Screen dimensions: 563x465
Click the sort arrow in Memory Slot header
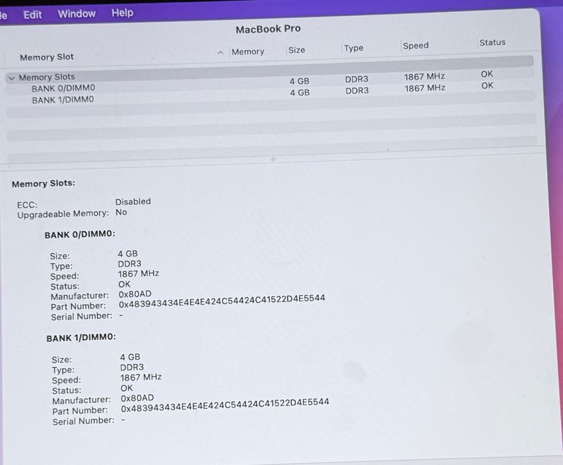click(x=220, y=53)
